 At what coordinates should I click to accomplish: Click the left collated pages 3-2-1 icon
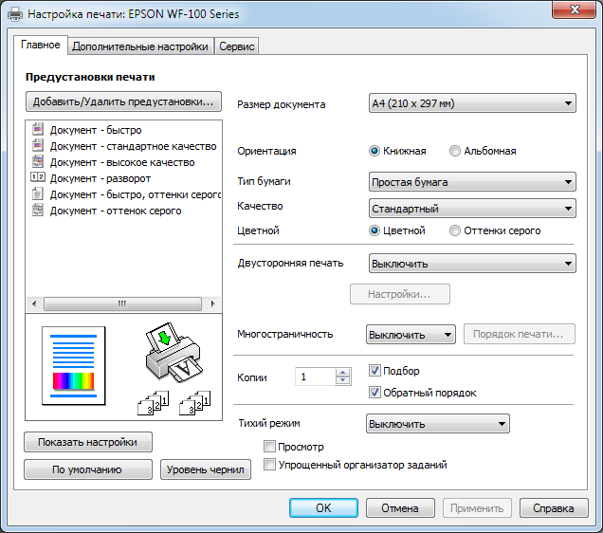coord(153,403)
